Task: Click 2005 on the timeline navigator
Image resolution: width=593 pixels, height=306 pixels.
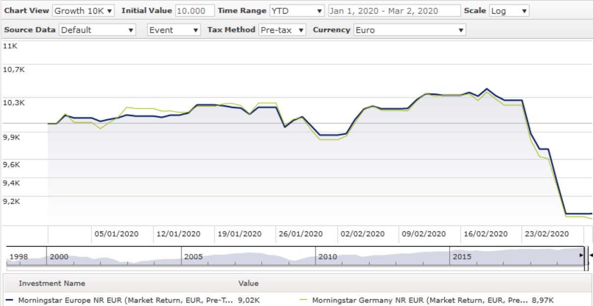Action: click(x=193, y=256)
